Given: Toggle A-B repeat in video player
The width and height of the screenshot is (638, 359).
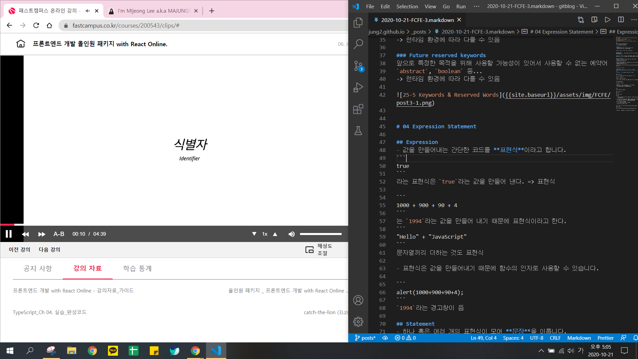Looking at the screenshot, I should point(59,234).
